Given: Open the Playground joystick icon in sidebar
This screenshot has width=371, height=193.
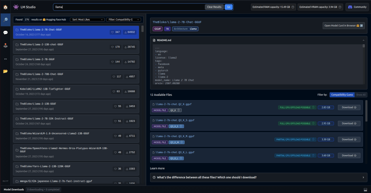Looking at the screenshot, I should (x=5, y=46).
